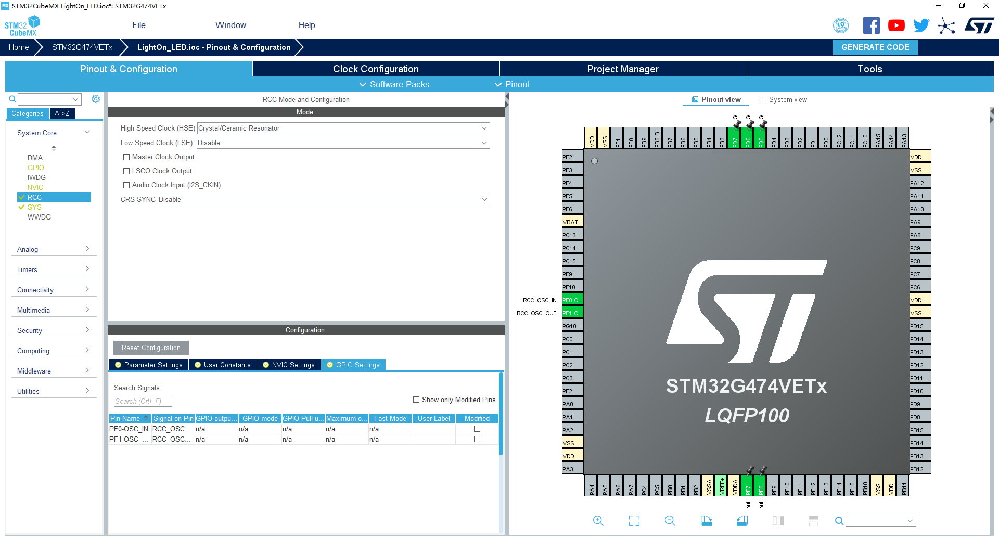Click the Search Signals input field

(x=142, y=401)
